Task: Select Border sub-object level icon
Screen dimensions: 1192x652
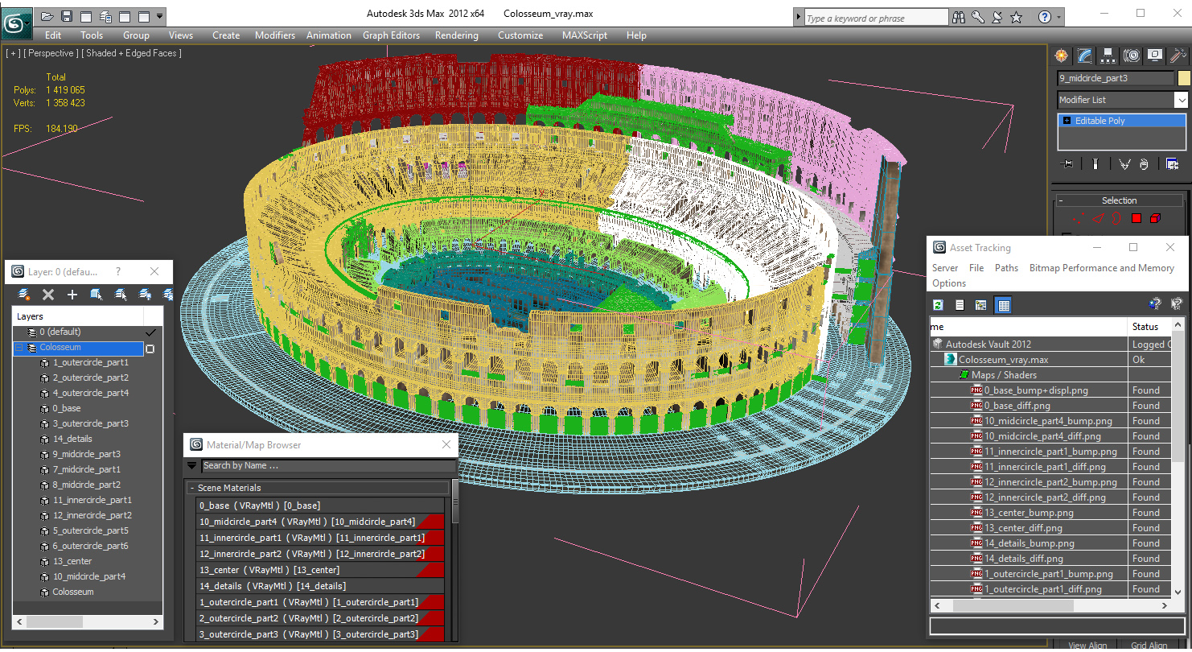Action: [1117, 218]
